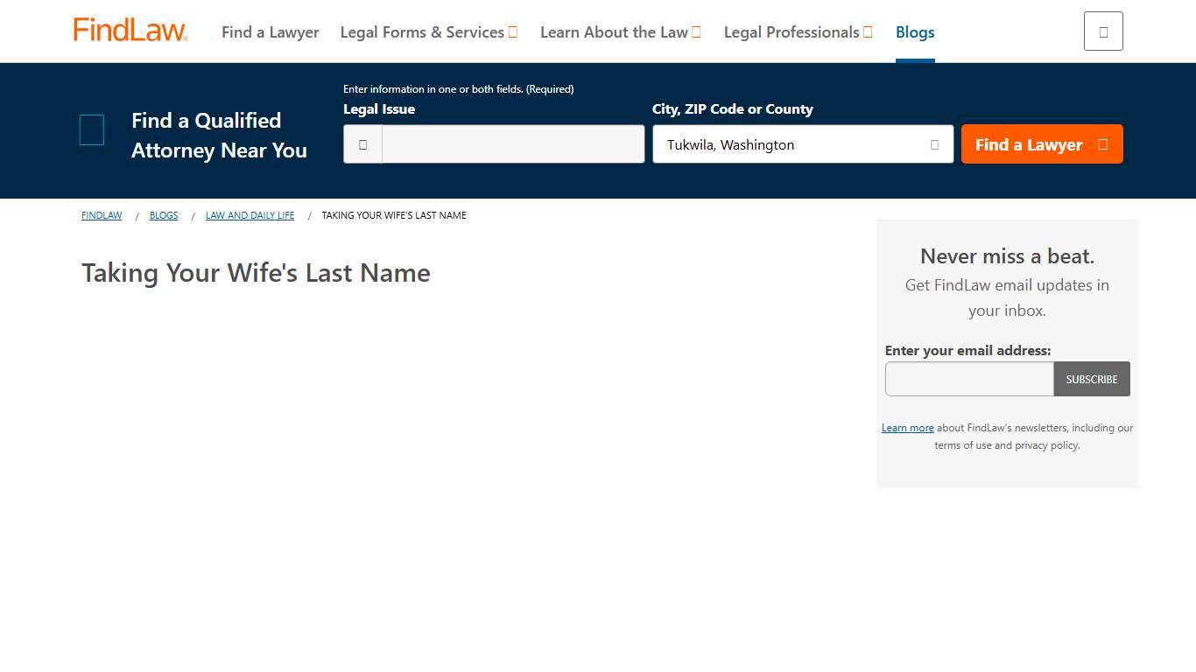Click the attorney badge icon beside Find a Qualified
This screenshot has width=1196, height=672.
[x=91, y=129]
